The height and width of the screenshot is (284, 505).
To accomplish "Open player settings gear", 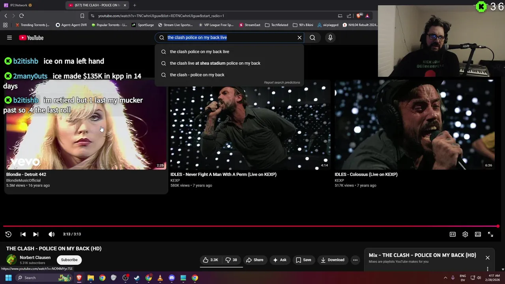I will 465,234.
